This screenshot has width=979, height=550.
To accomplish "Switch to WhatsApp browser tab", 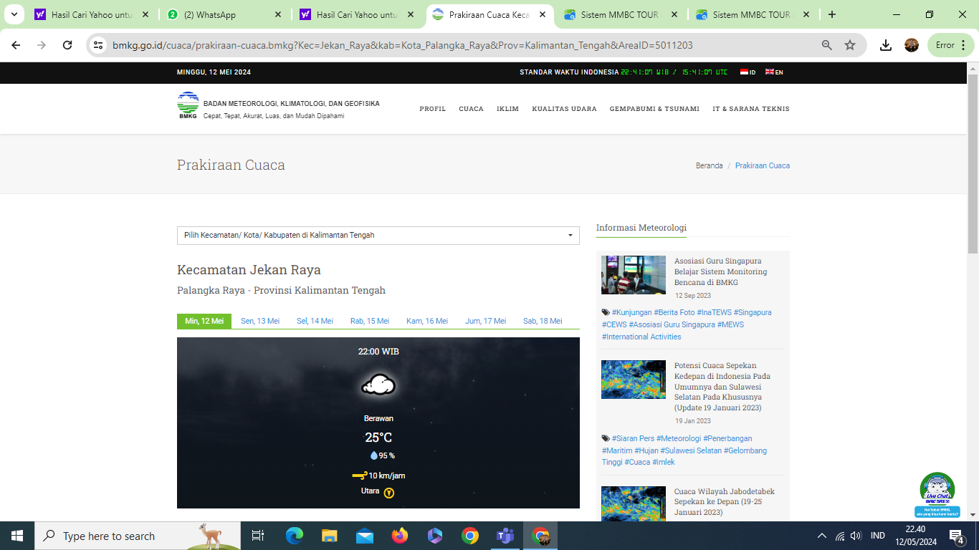I will coord(224,14).
